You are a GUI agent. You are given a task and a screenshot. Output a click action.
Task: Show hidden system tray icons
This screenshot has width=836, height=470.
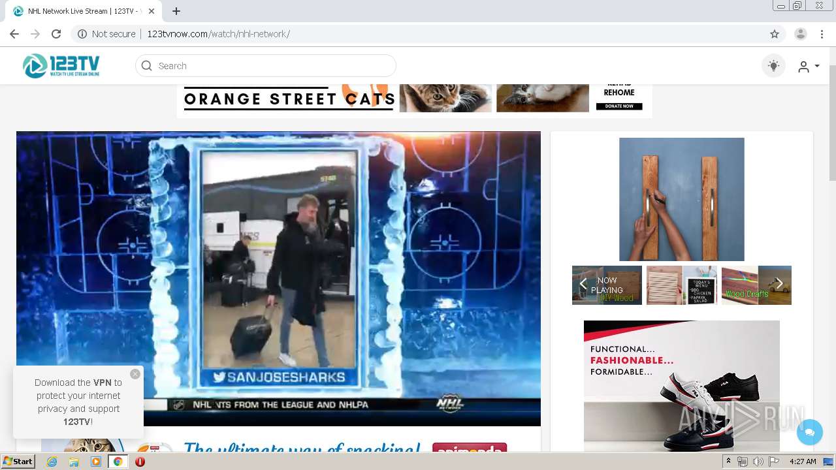(729, 462)
